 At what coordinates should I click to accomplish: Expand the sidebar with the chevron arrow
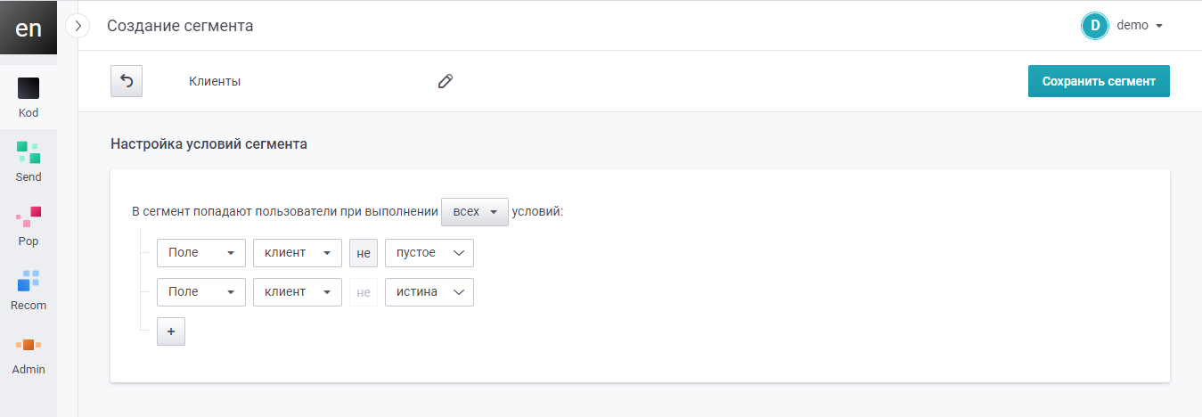point(78,26)
